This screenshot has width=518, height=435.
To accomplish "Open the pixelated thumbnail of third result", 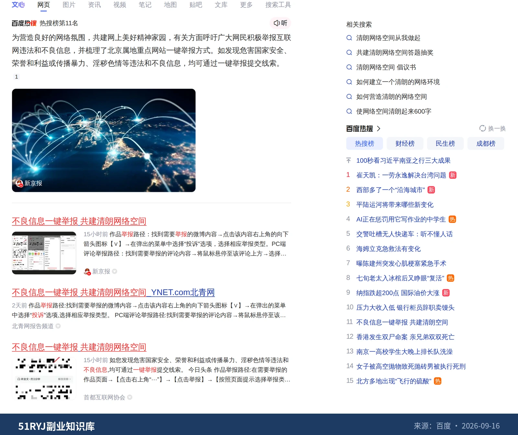I will click(44, 378).
